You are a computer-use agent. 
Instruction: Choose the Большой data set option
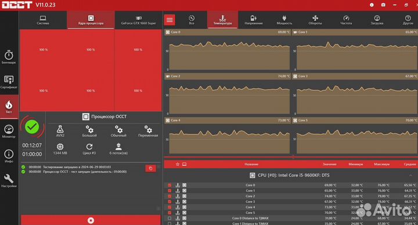89,131
